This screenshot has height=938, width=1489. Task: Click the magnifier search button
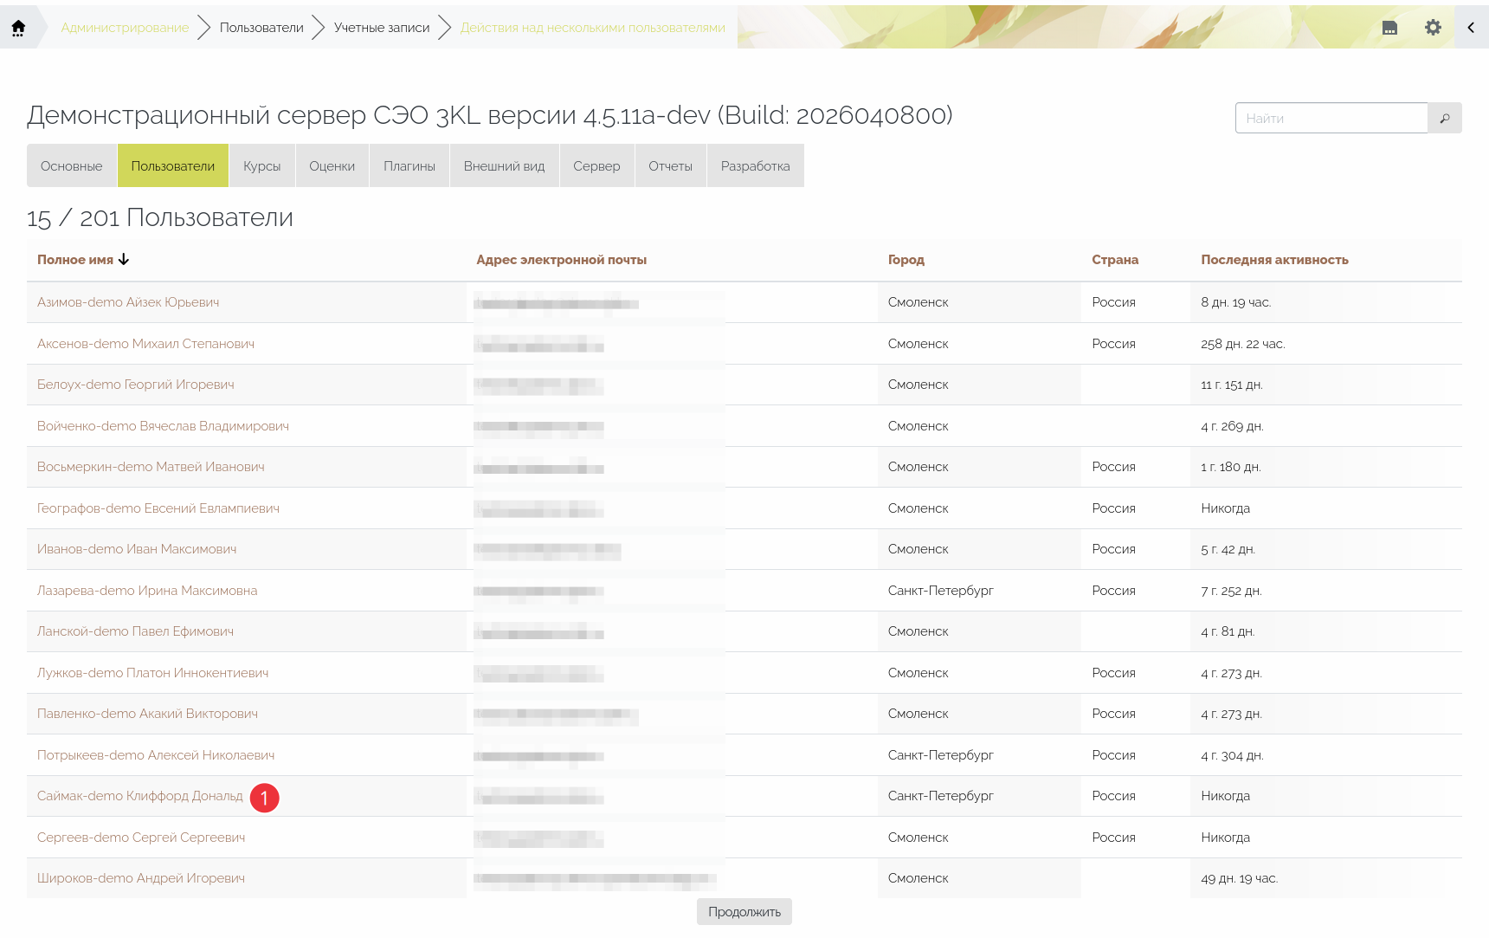pos(1444,119)
